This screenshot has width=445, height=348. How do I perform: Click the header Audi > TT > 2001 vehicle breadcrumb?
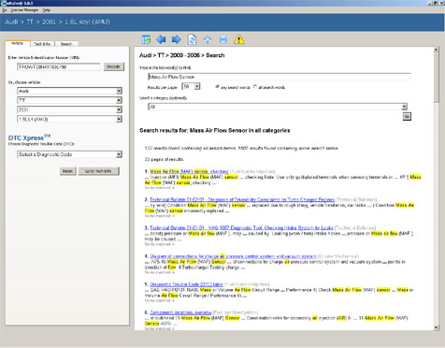tap(57, 22)
